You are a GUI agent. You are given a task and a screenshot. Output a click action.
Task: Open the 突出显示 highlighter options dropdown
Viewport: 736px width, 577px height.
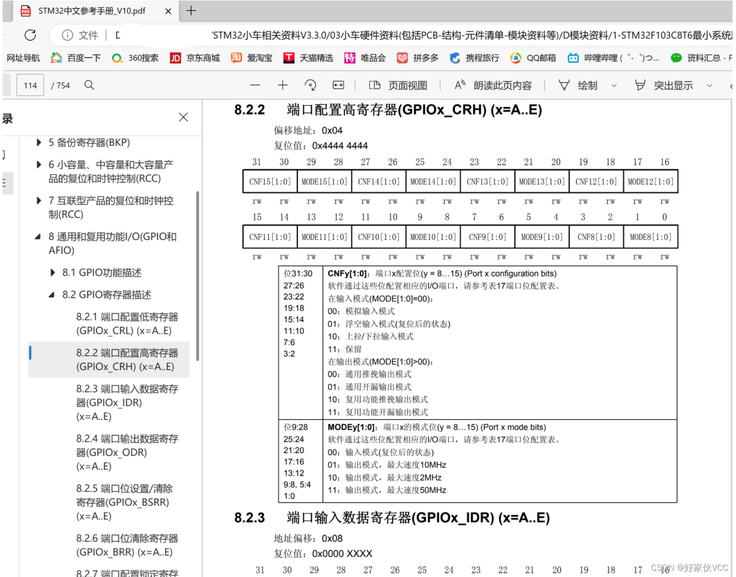click(x=709, y=85)
